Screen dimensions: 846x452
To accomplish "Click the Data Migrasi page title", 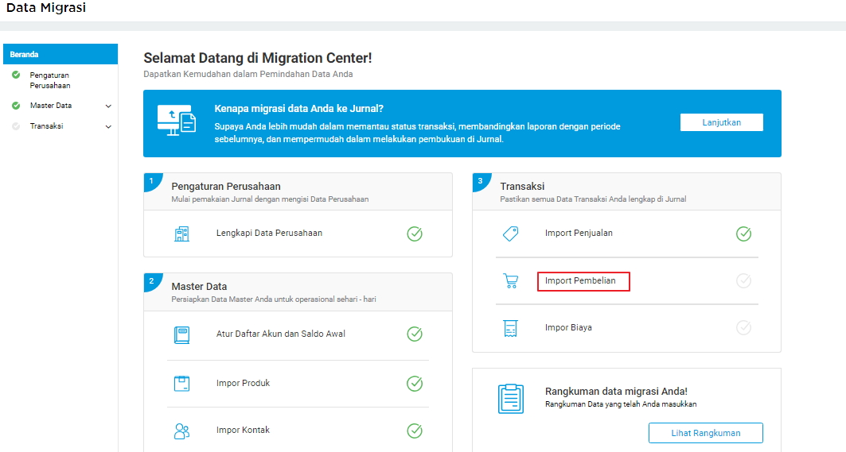I will [x=46, y=7].
